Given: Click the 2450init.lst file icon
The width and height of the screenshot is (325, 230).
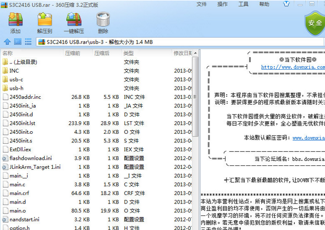Looking at the screenshot, I should (x=6, y=123).
